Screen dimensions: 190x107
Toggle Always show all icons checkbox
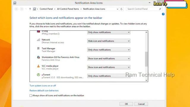31,96
